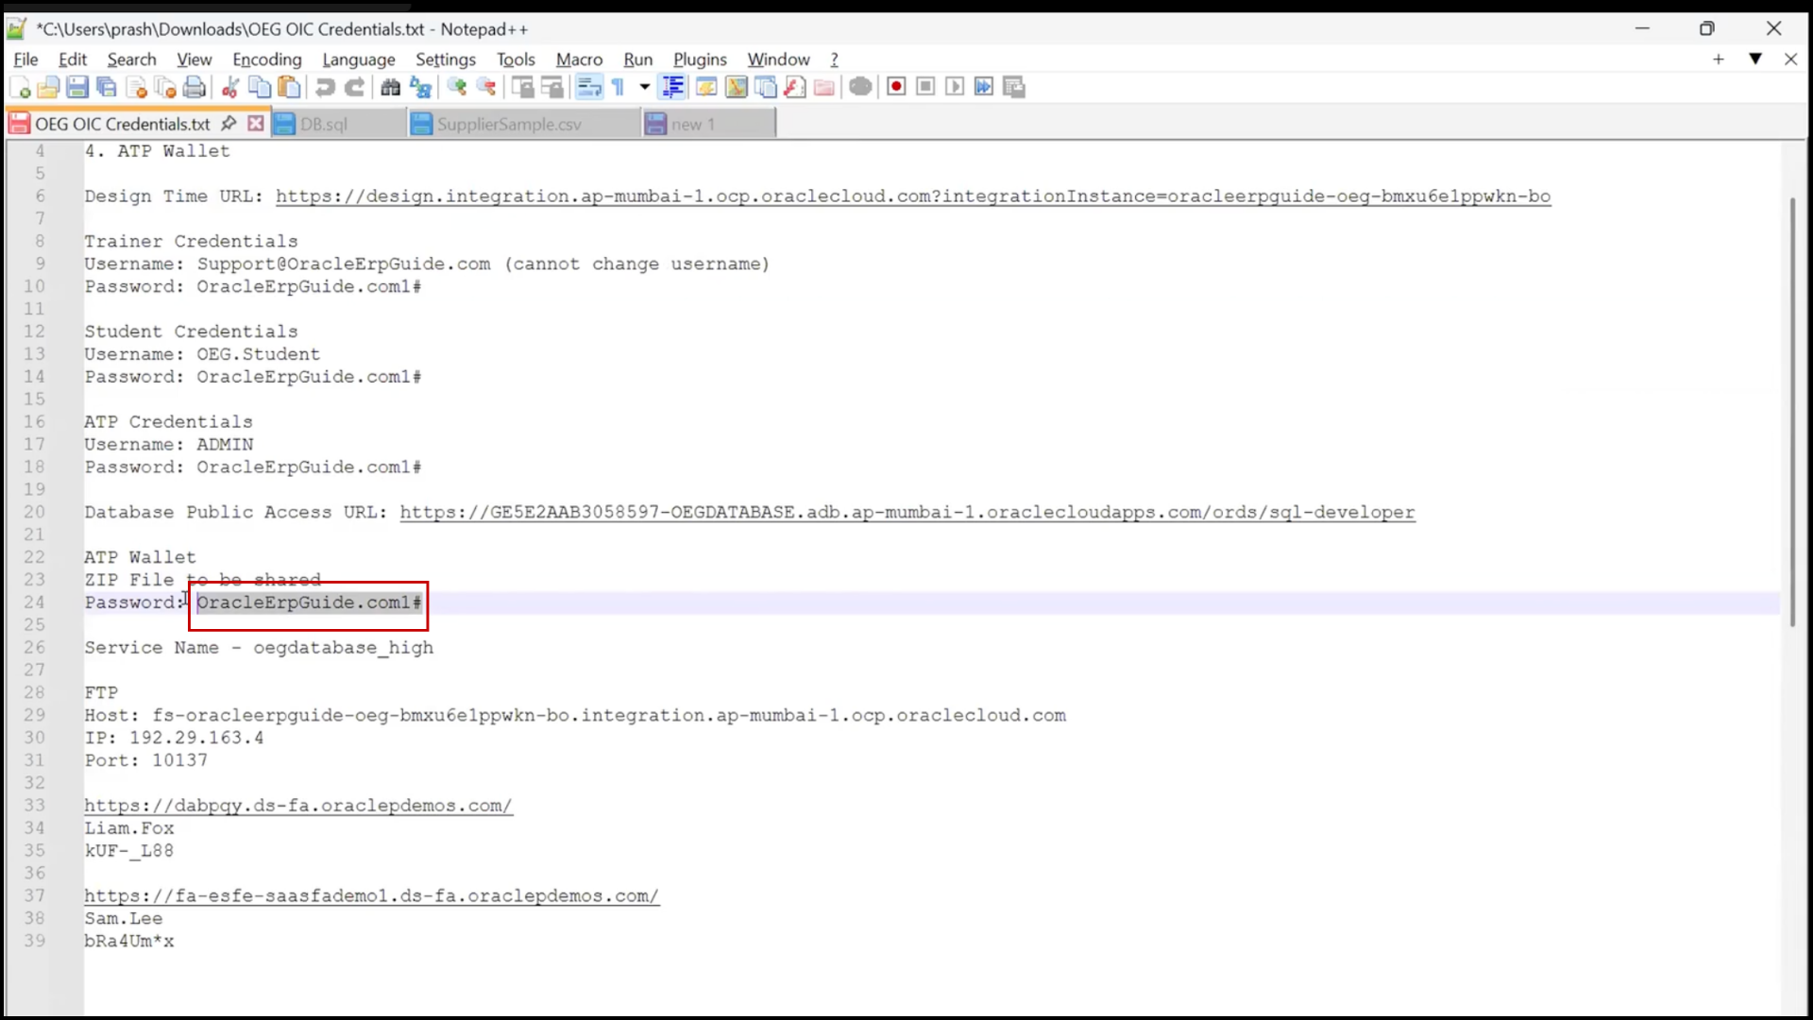Click the Open file toolbar icon
1813x1020 pixels.
click(x=48, y=88)
